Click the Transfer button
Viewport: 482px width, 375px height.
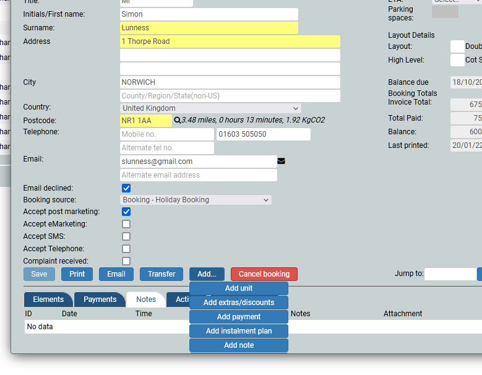[161, 274]
